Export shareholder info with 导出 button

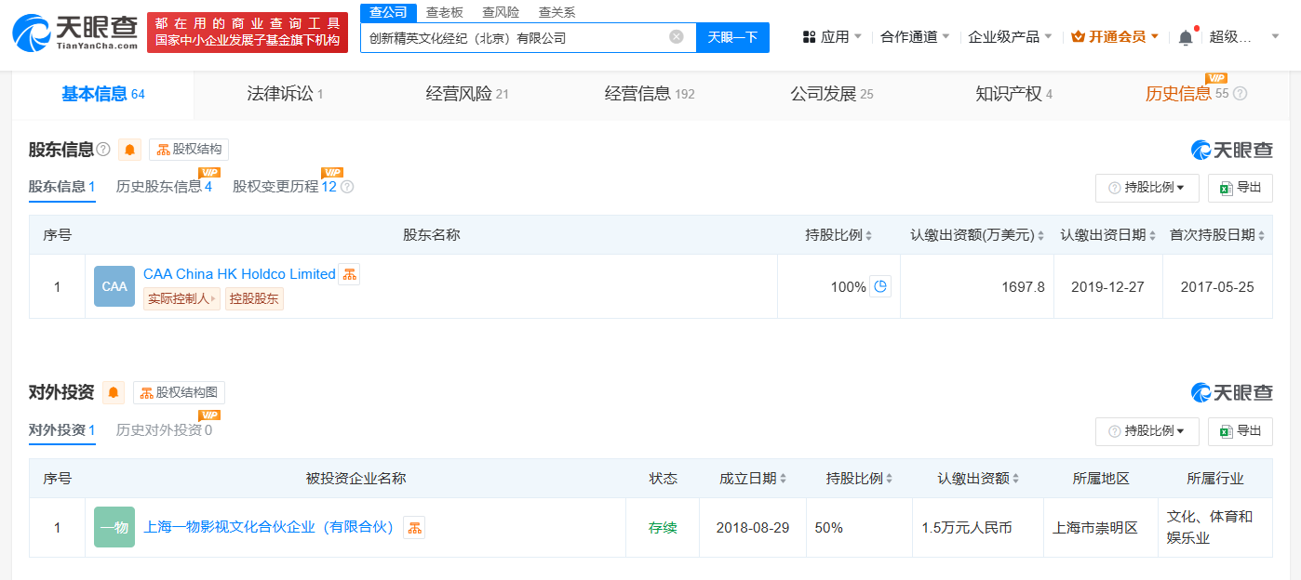[1240, 188]
